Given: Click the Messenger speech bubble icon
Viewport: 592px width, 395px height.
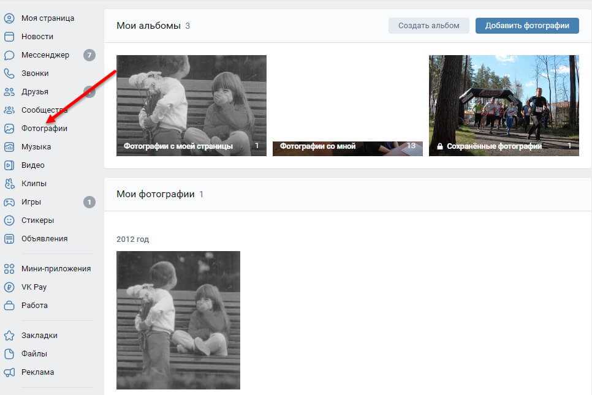Looking at the screenshot, I should (9, 55).
